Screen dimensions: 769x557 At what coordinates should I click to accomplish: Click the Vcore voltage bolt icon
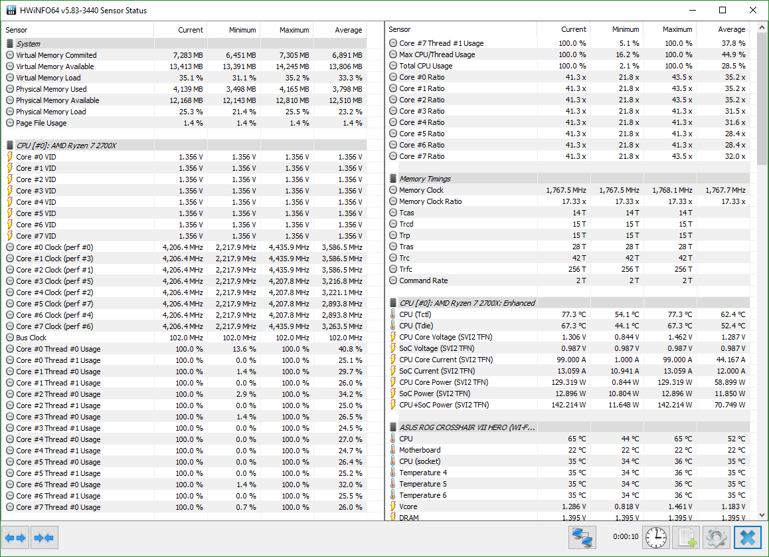point(393,506)
